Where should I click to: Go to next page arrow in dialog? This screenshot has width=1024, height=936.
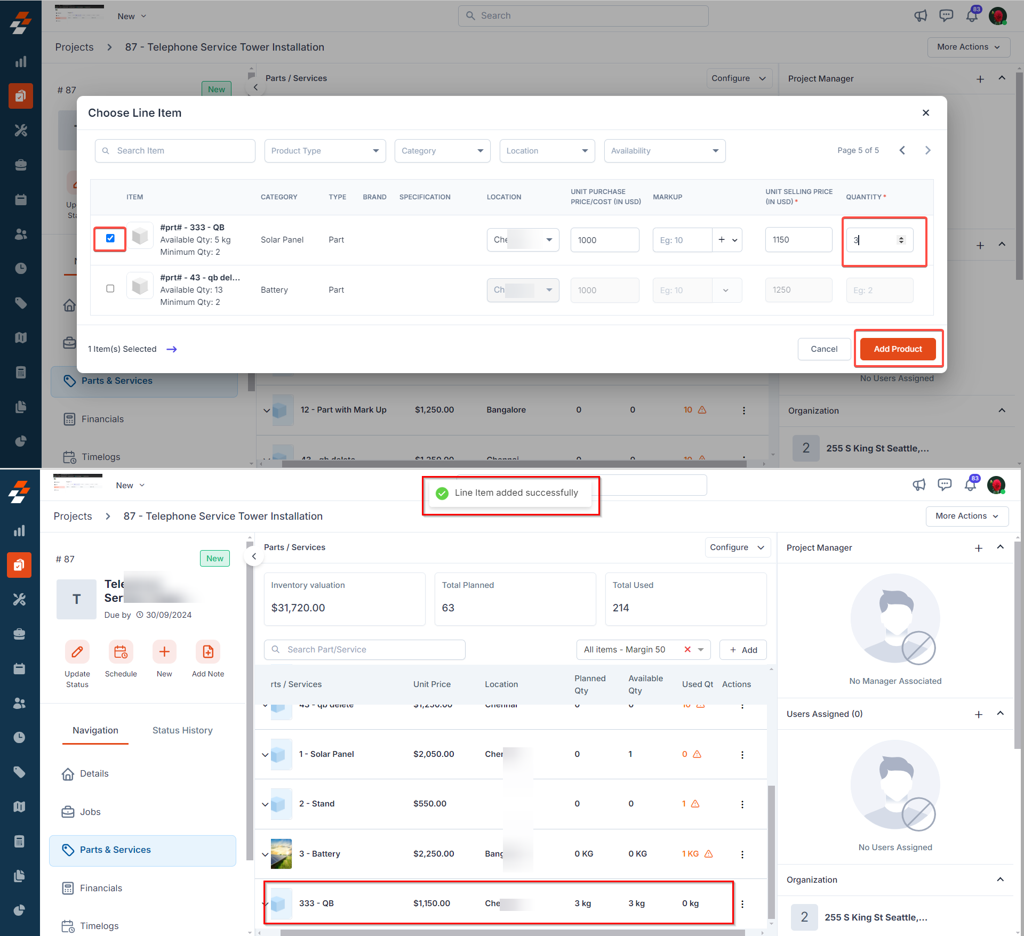(927, 150)
